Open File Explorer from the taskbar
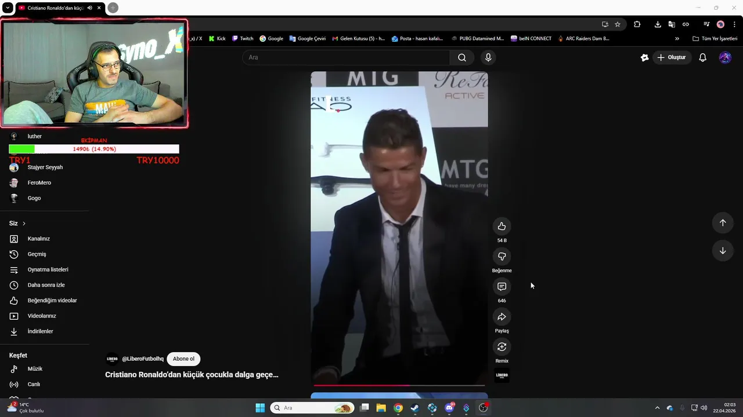The height and width of the screenshot is (417, 743). 381,408
